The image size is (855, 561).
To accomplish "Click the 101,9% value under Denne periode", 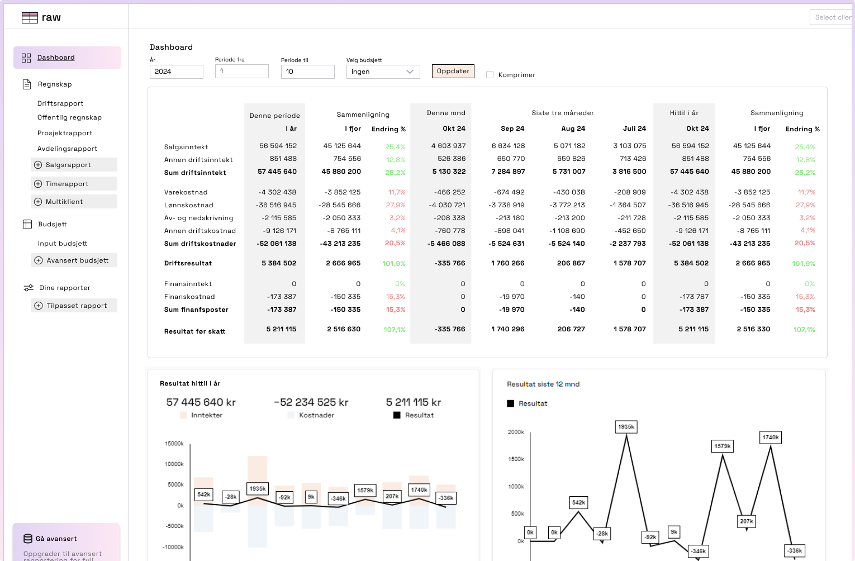I will [394, 264].
